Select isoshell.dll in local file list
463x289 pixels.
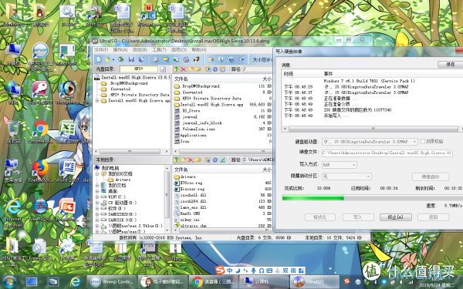[191, 195]
